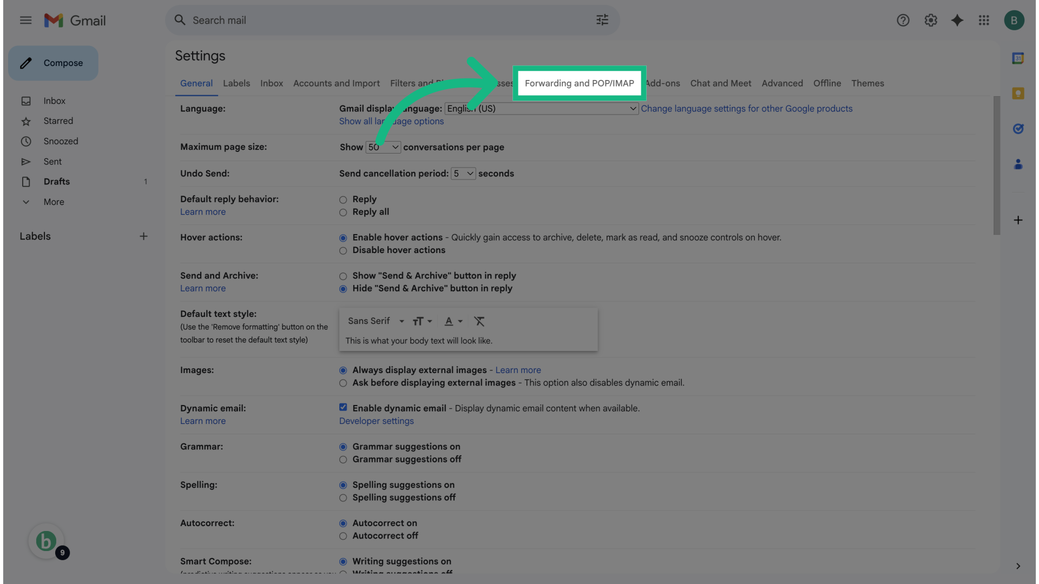
Task: Click Show all language options link
Action: 391,122
